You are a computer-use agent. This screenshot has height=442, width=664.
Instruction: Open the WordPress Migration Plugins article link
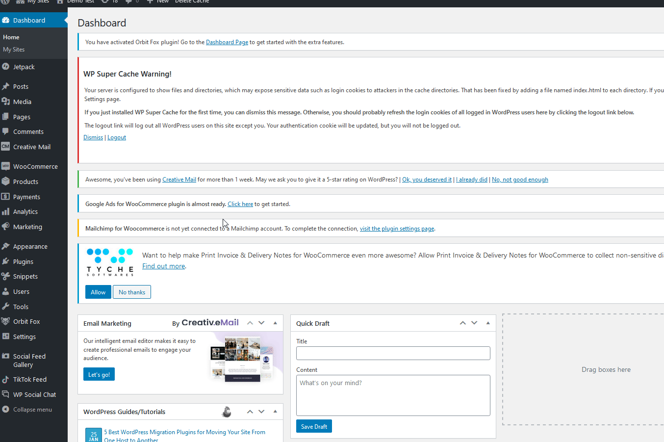184,436
